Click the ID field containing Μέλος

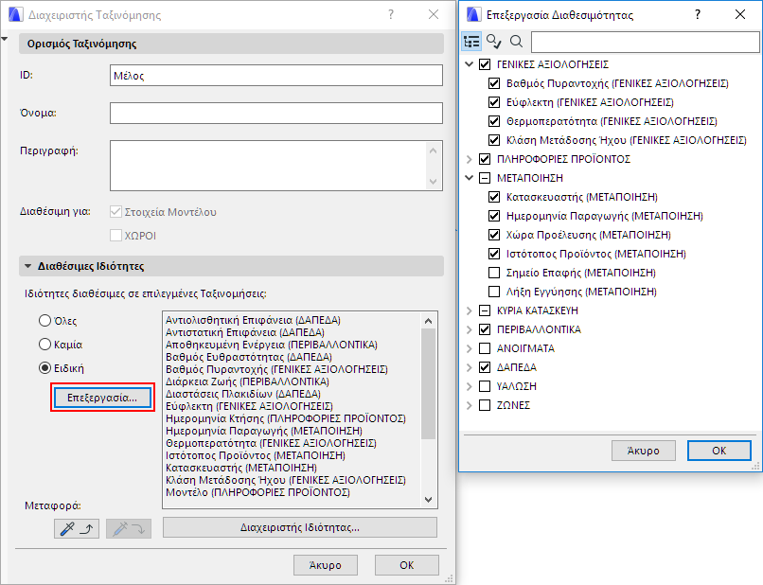pos(275,76)
